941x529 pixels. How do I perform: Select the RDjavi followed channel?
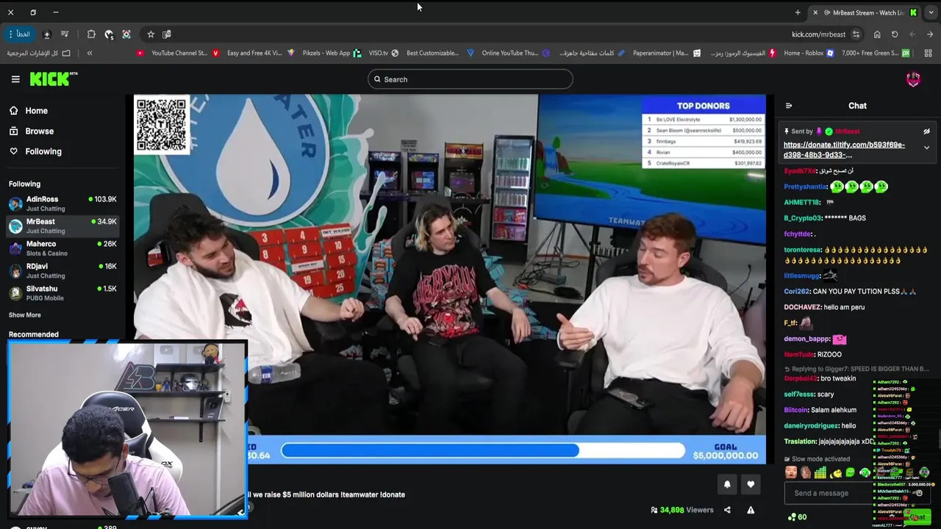click(62, 270)
